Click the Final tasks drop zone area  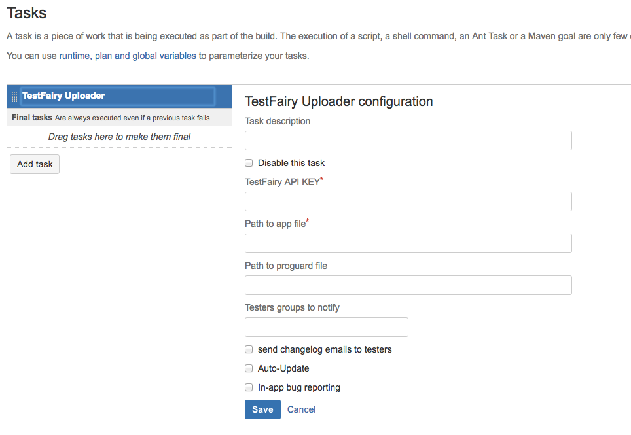[120, 137]
